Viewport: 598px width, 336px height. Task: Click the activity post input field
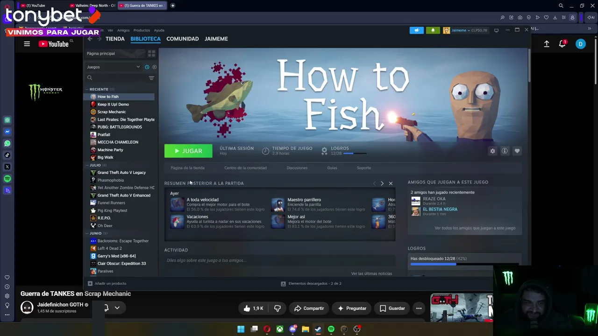[279, 260]
